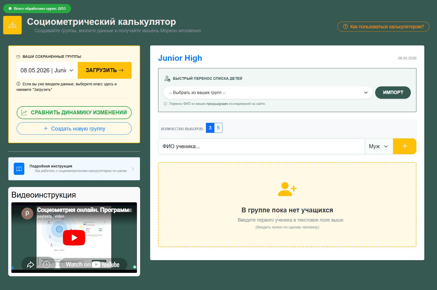Click the 'ФИО ученика...' input field
This screenshot has height=290, width=437.
(261, 146)
